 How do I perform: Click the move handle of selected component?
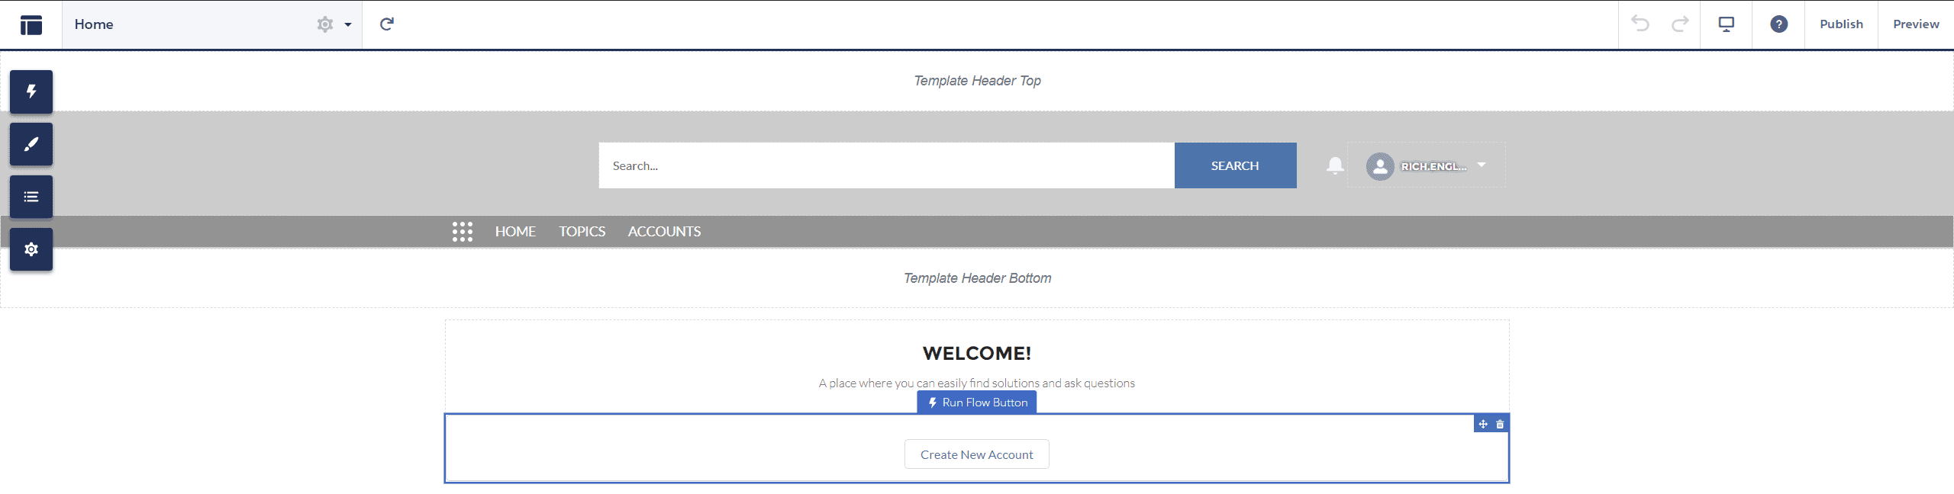1483,425
